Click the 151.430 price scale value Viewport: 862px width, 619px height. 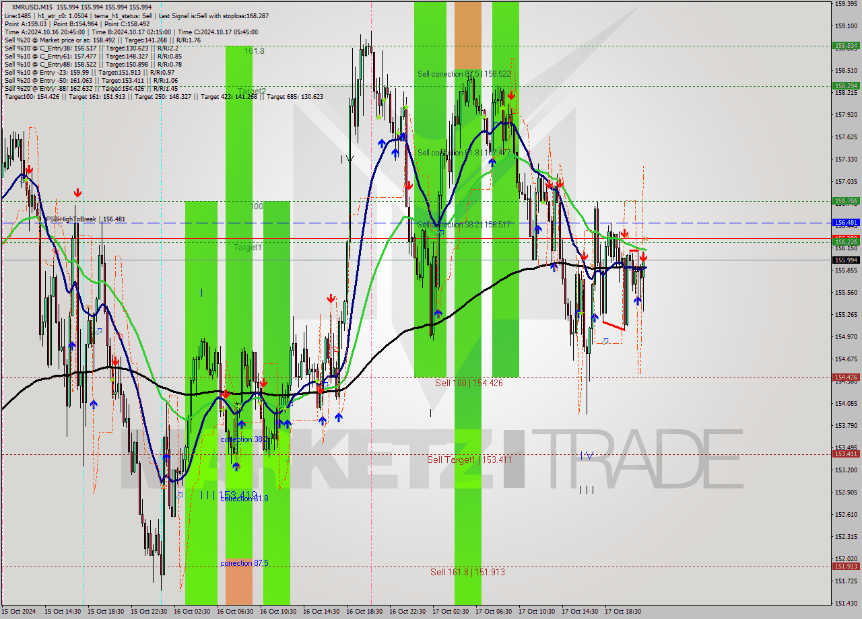[846, 604]
